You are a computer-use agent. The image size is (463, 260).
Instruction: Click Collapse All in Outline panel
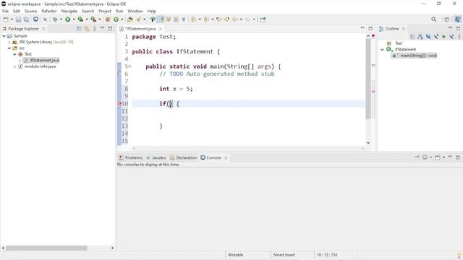point(412,37)
